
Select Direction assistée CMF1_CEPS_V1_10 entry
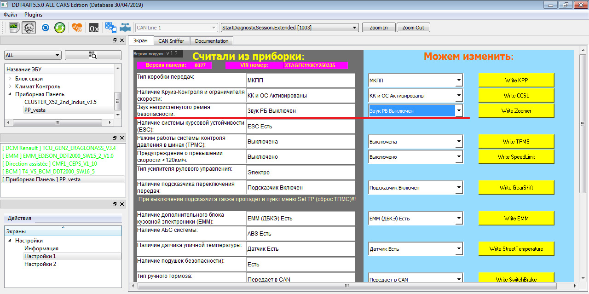(49, 163)
